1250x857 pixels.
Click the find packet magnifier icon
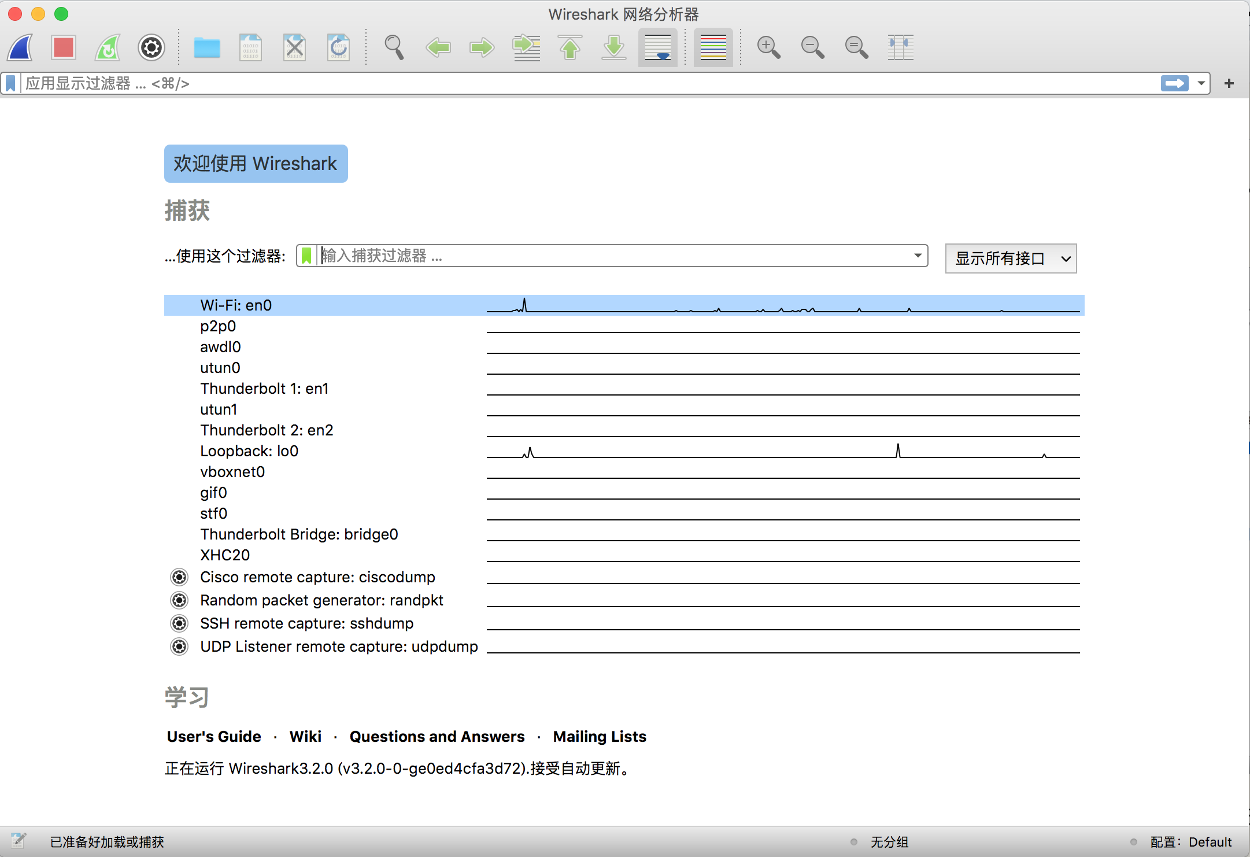(x=394, y=47)
